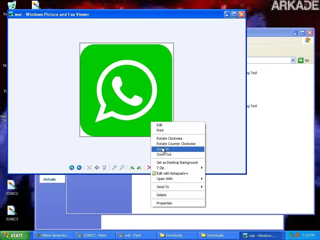Select Print from the context menu
This screenshot has height=240, width=320.
pyautogui.click(x=178, y=130)
